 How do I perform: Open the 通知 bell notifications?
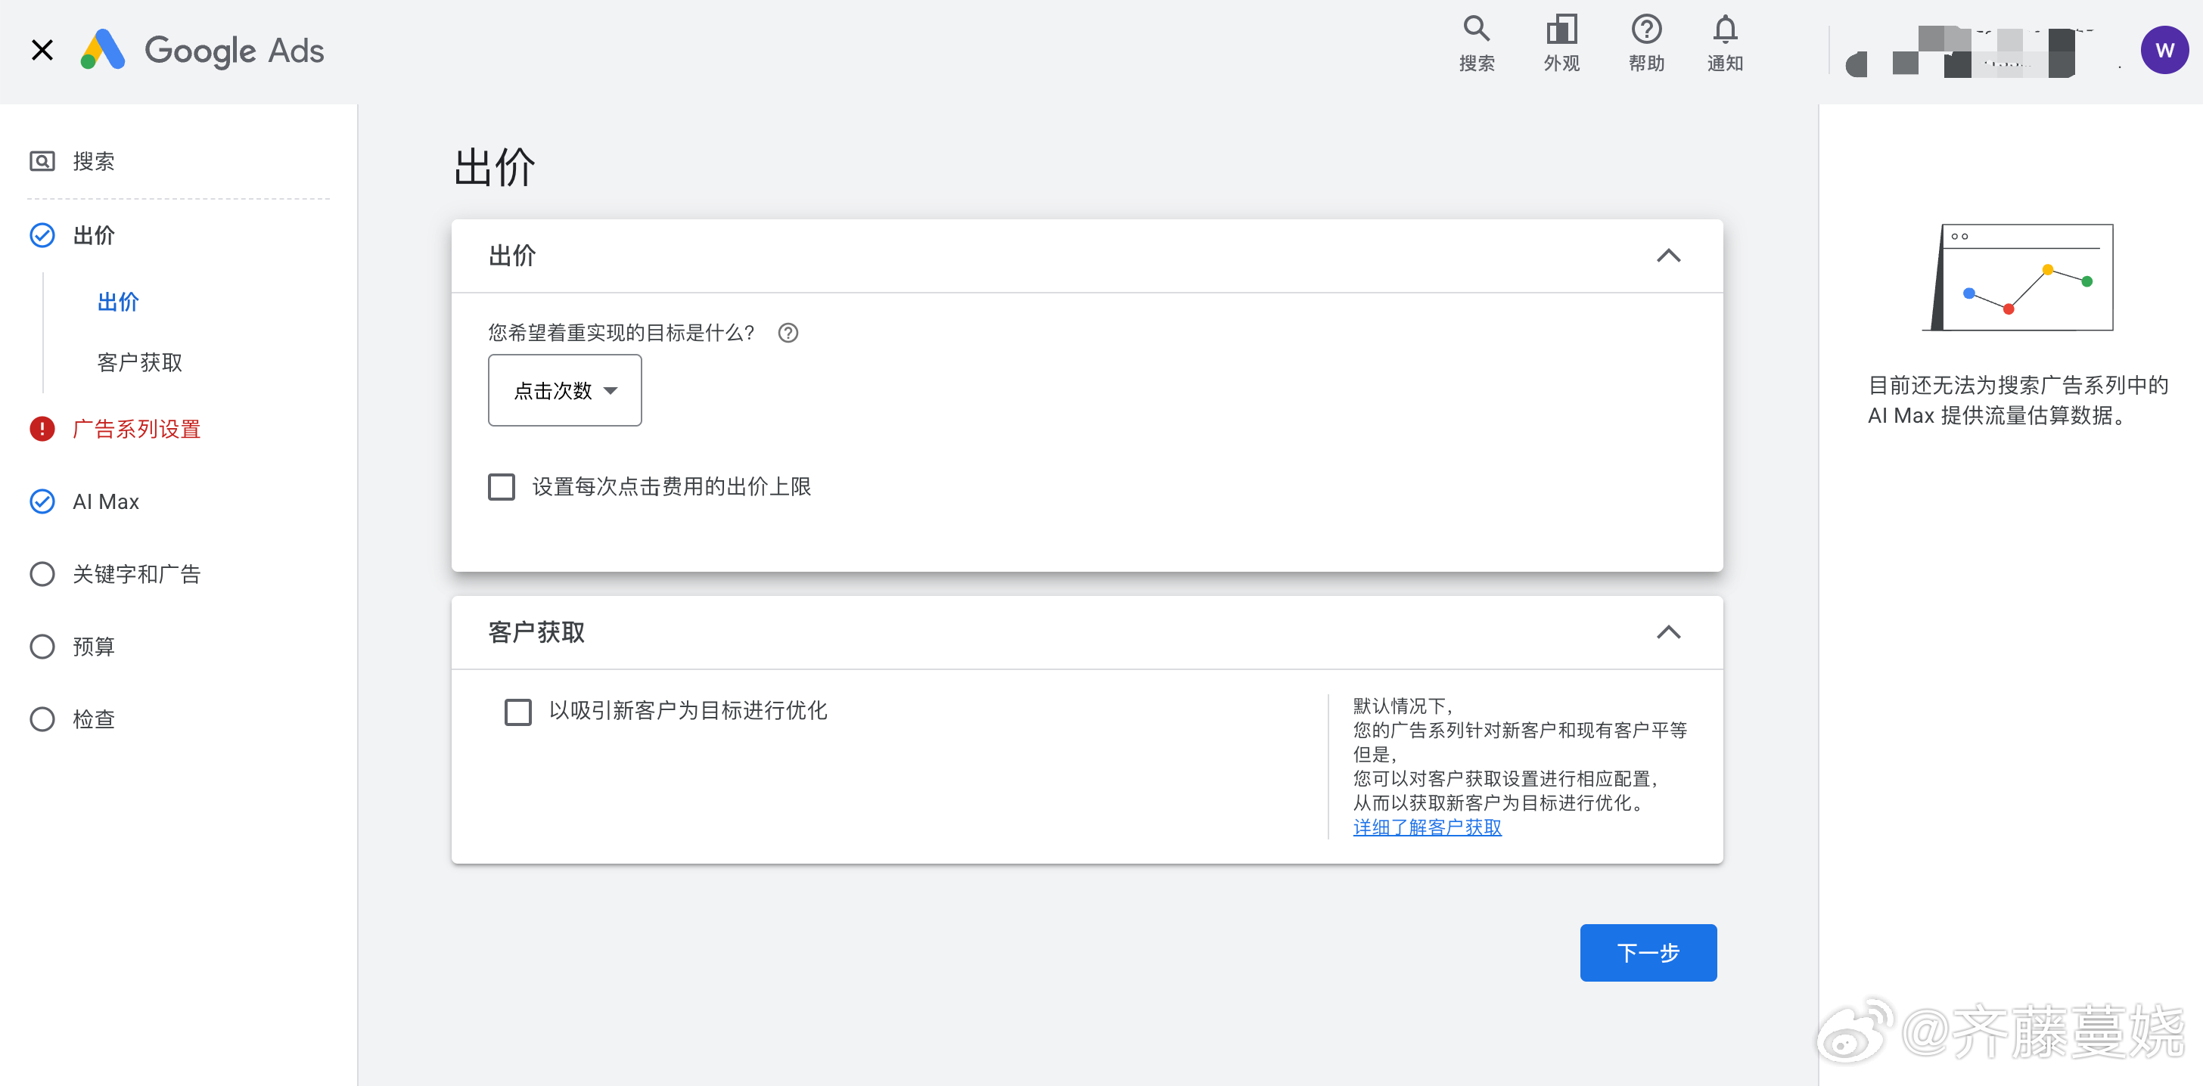coord(1725,43)
